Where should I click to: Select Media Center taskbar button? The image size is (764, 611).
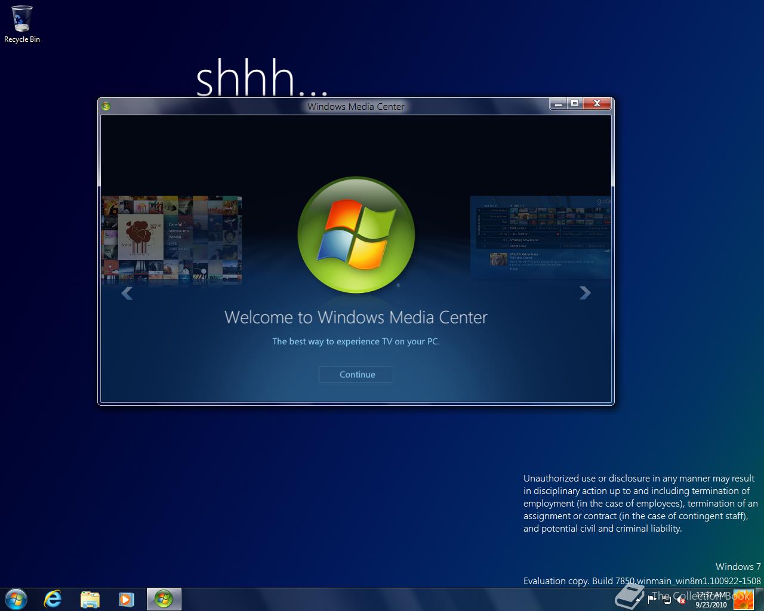point(164,599)
